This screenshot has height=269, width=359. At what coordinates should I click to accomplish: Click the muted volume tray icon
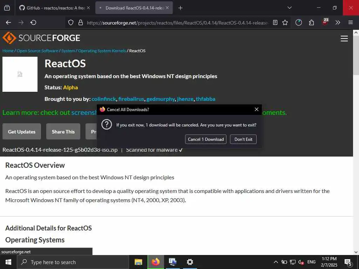coord(301,262)
